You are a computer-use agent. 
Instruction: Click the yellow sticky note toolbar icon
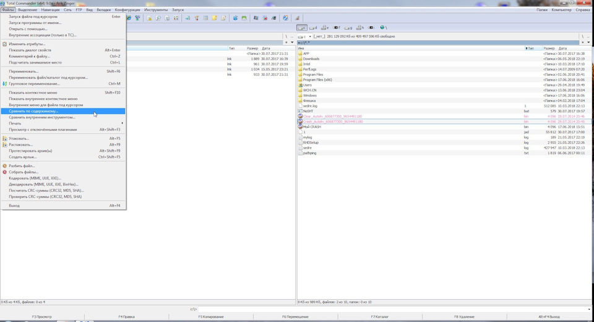point(215,18)
